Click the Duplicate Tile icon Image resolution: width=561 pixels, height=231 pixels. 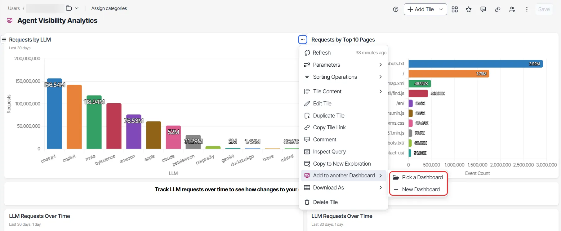(307, 116)
